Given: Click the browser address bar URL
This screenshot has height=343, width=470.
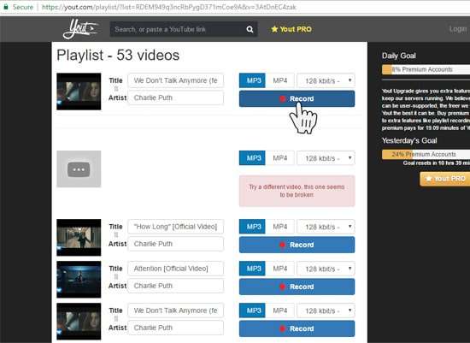Looking at the screenshot, I should [x=169, y=7].
